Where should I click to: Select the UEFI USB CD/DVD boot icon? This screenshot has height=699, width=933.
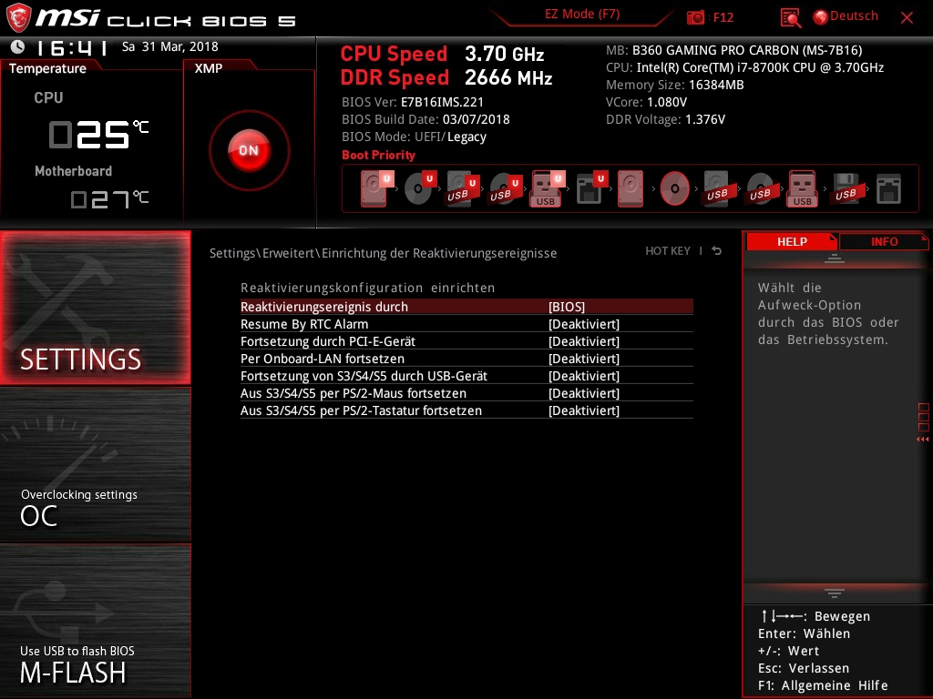pyautogui.click(x=505, y=189)
